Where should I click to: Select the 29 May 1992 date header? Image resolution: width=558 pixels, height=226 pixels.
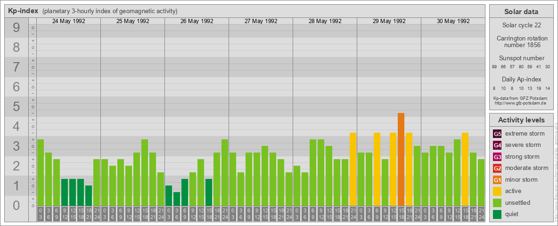(x=389, y=21)
